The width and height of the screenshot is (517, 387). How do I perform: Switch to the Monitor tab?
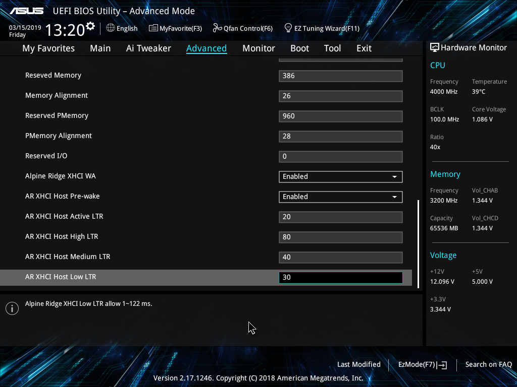coord(258,48)
